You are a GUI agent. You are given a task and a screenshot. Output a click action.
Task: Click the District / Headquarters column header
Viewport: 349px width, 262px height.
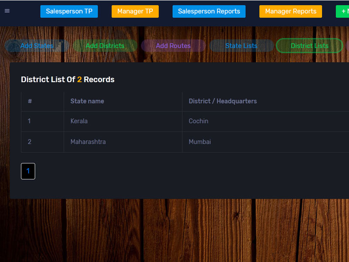tap(222, 101)
